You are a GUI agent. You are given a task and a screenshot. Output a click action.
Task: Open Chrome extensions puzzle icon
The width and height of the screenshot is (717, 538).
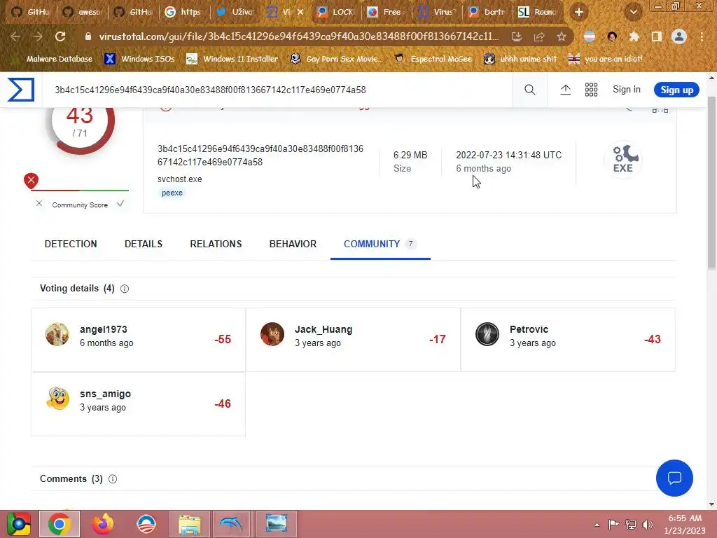[634, 36]
